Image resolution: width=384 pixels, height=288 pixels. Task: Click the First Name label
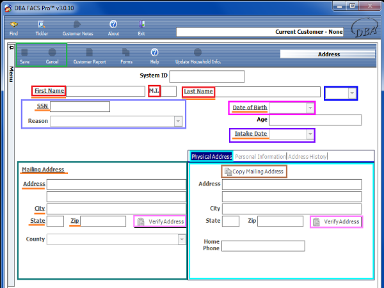tap(49, 91)
